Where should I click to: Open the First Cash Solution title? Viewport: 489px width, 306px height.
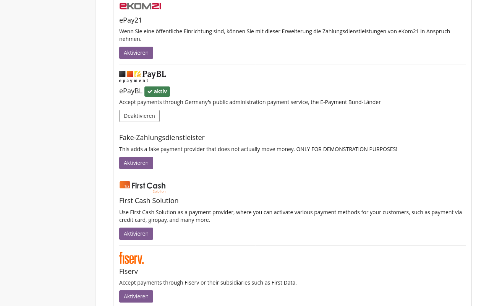coord(149,200)
